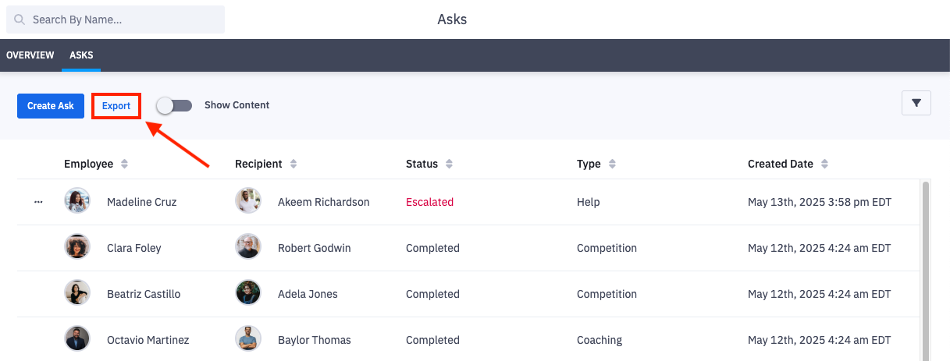Click Robert Godwin's avatar photo
Screen dimensions: 950x361
point(248,247)
